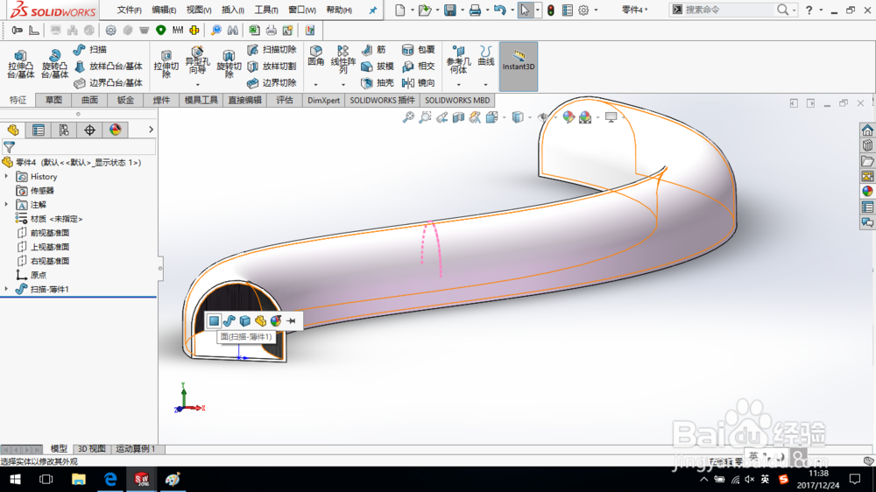Image resolution: width=876 pixels, height=492 pixels.
Task: Click the Save icon in the top toolbar
Action: point(449,10)
